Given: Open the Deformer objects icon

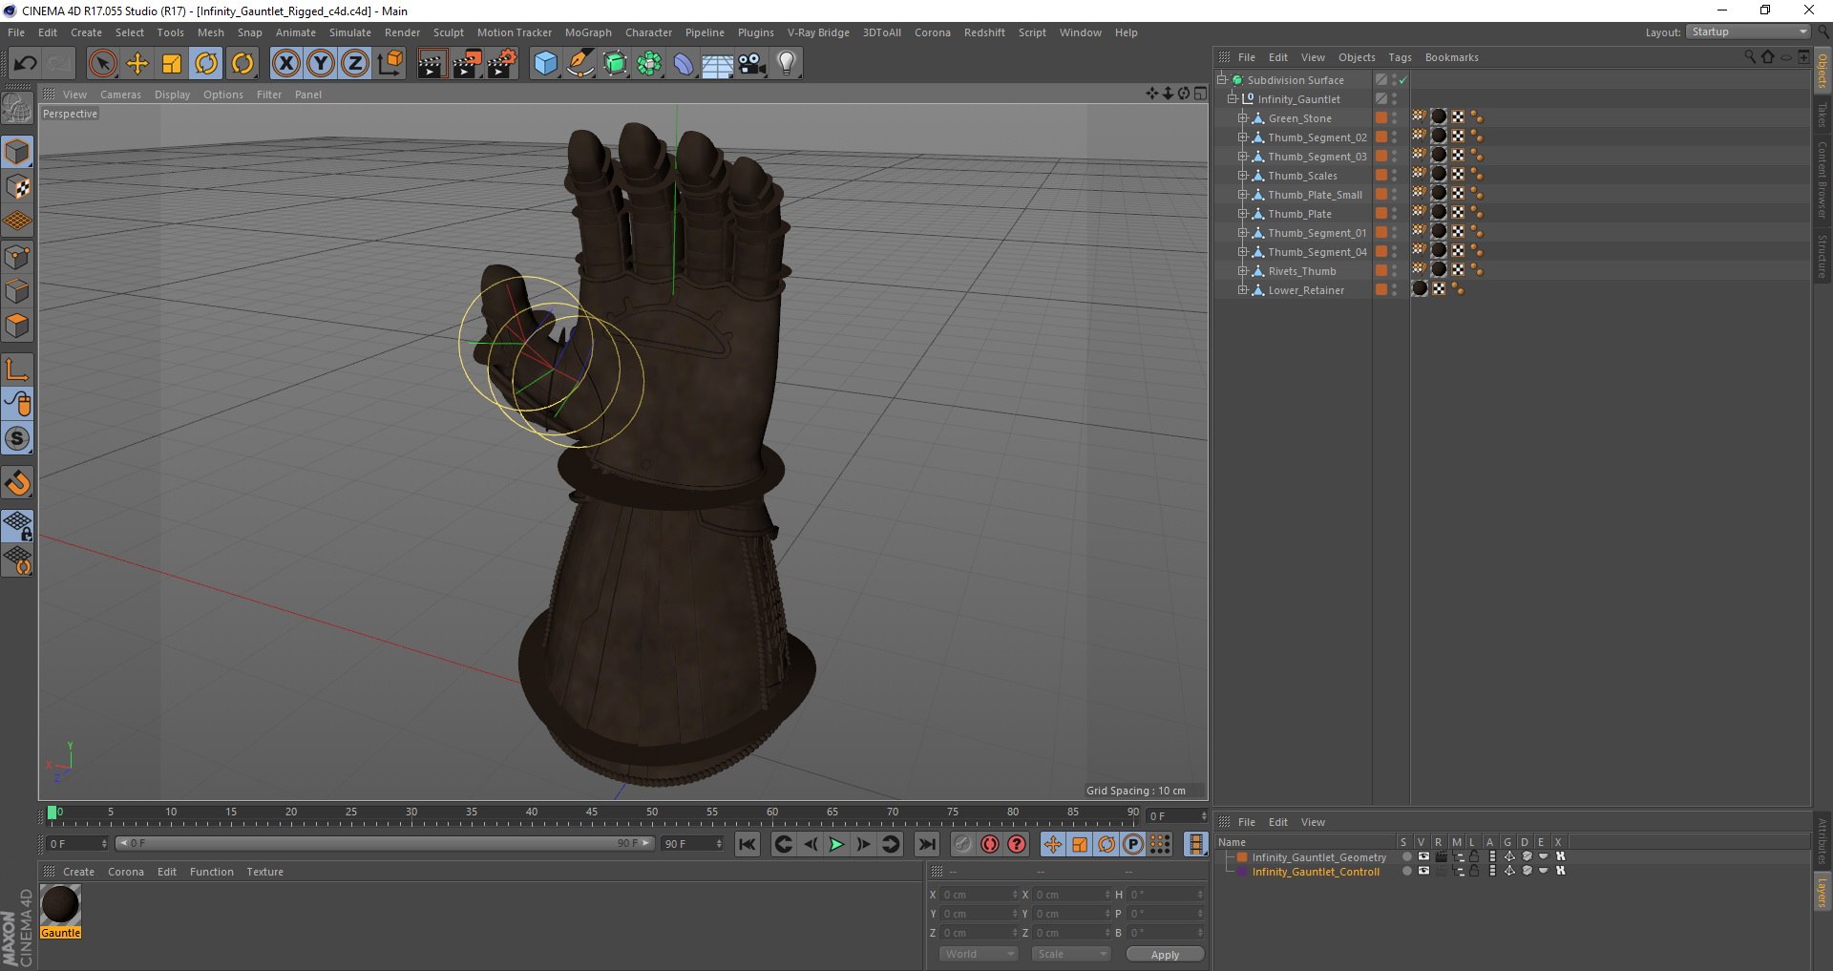Looking at the screenshot, I should (684, 64).
